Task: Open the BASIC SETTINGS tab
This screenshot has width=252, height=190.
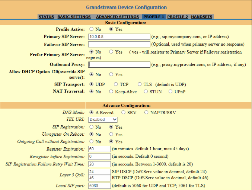Action: (x=74, y=17)
